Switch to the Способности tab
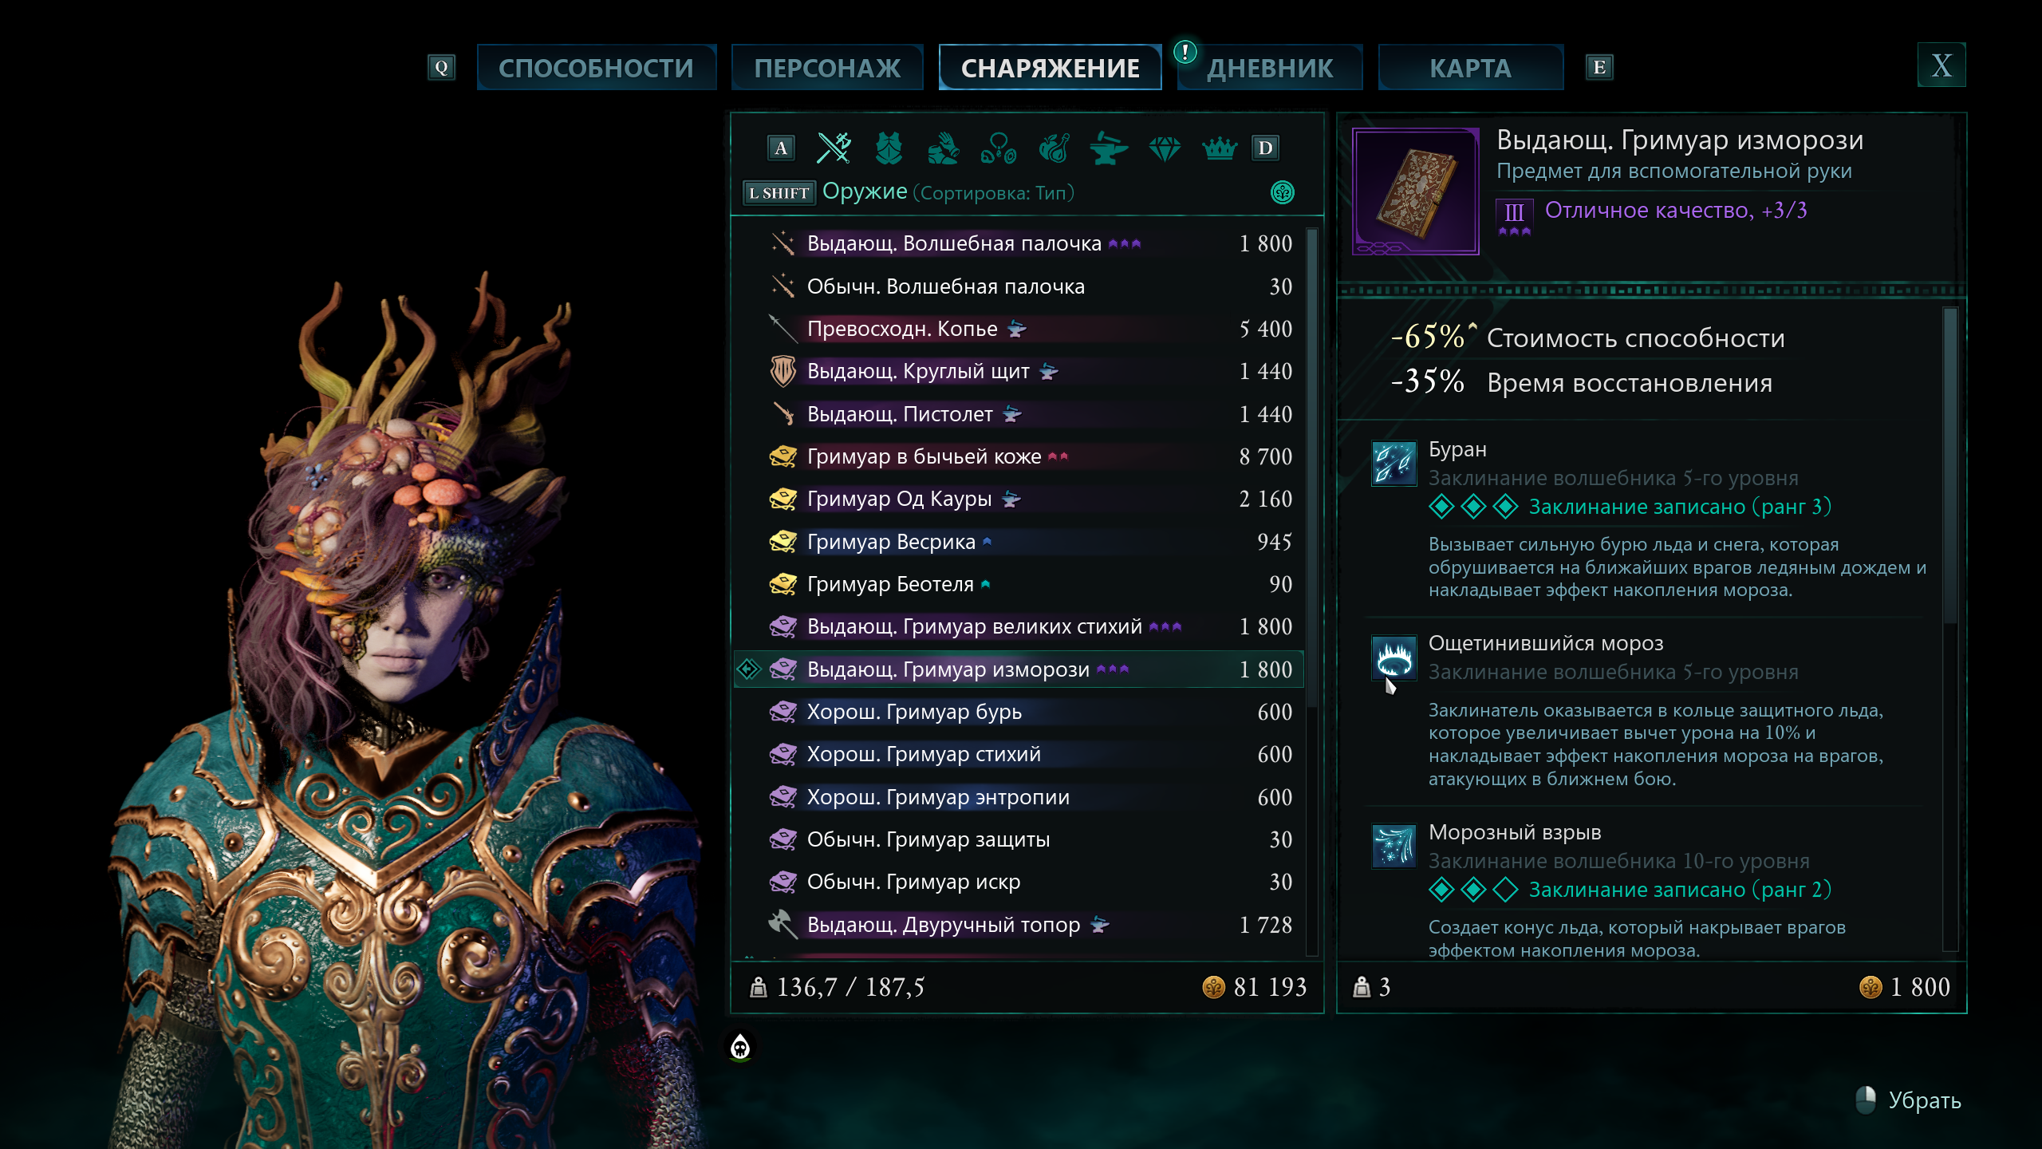The image size is (2042, 1149). (596, 68)
